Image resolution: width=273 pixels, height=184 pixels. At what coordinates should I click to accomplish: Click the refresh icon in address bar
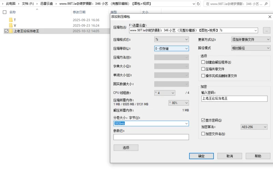pyautogui.click(x=199, y=4)
